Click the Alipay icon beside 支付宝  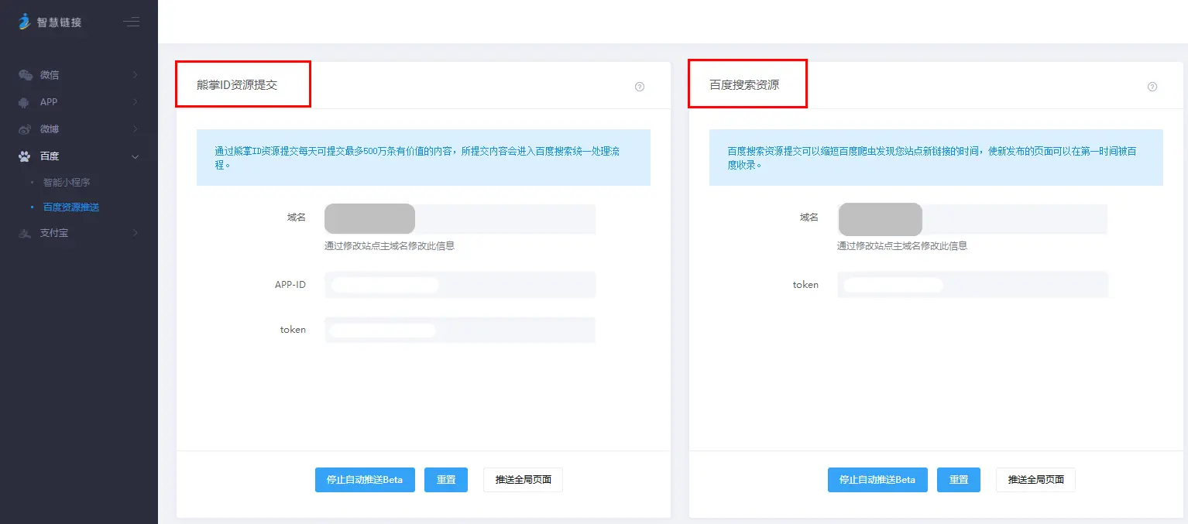coord(25,233)
